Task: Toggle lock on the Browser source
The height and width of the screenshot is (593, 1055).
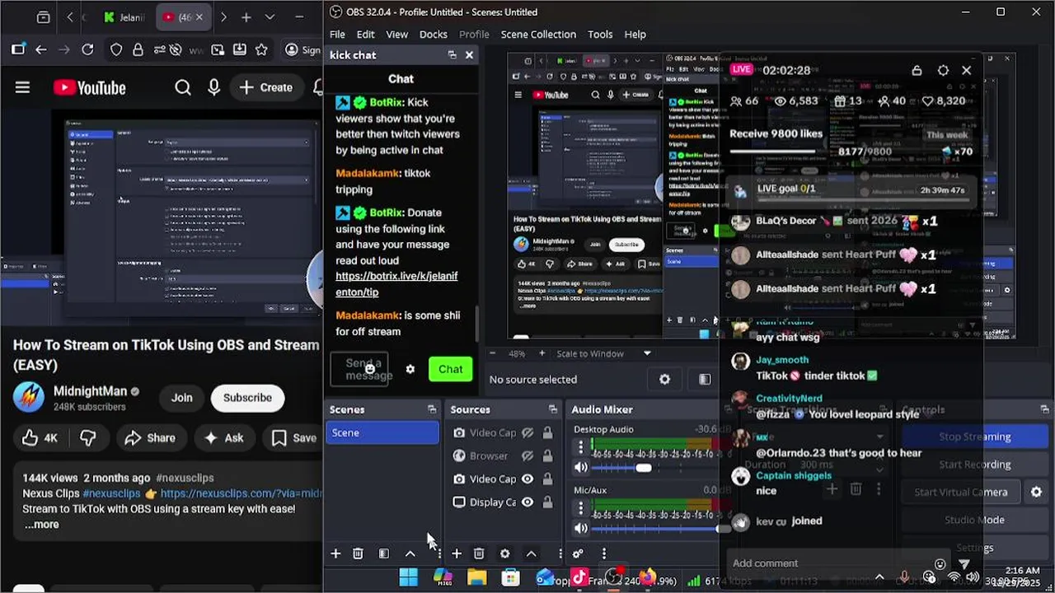Action: coord(547,455)
